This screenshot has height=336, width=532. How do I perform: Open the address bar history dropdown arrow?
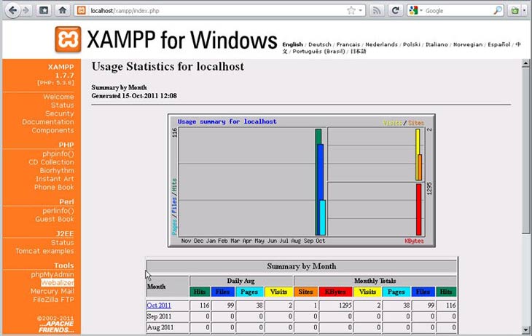pyautogui.click(x=360, y=10)
